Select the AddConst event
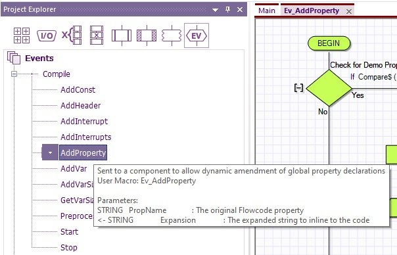This screenshot has width=397, height=255. pos(78,89)
